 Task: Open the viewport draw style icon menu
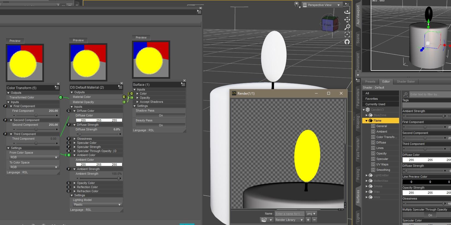click(297, 5)
